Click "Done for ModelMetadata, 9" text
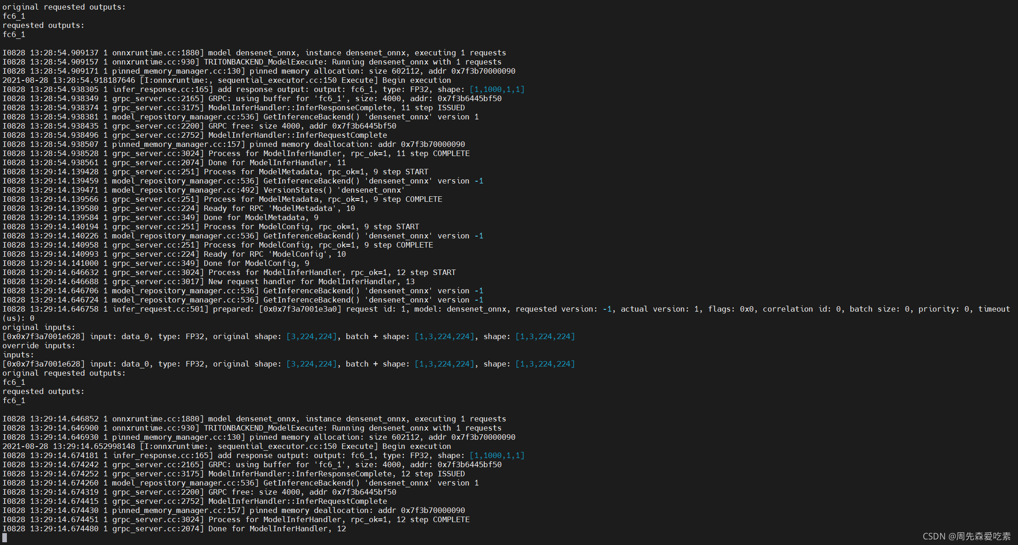 point(261,217)
